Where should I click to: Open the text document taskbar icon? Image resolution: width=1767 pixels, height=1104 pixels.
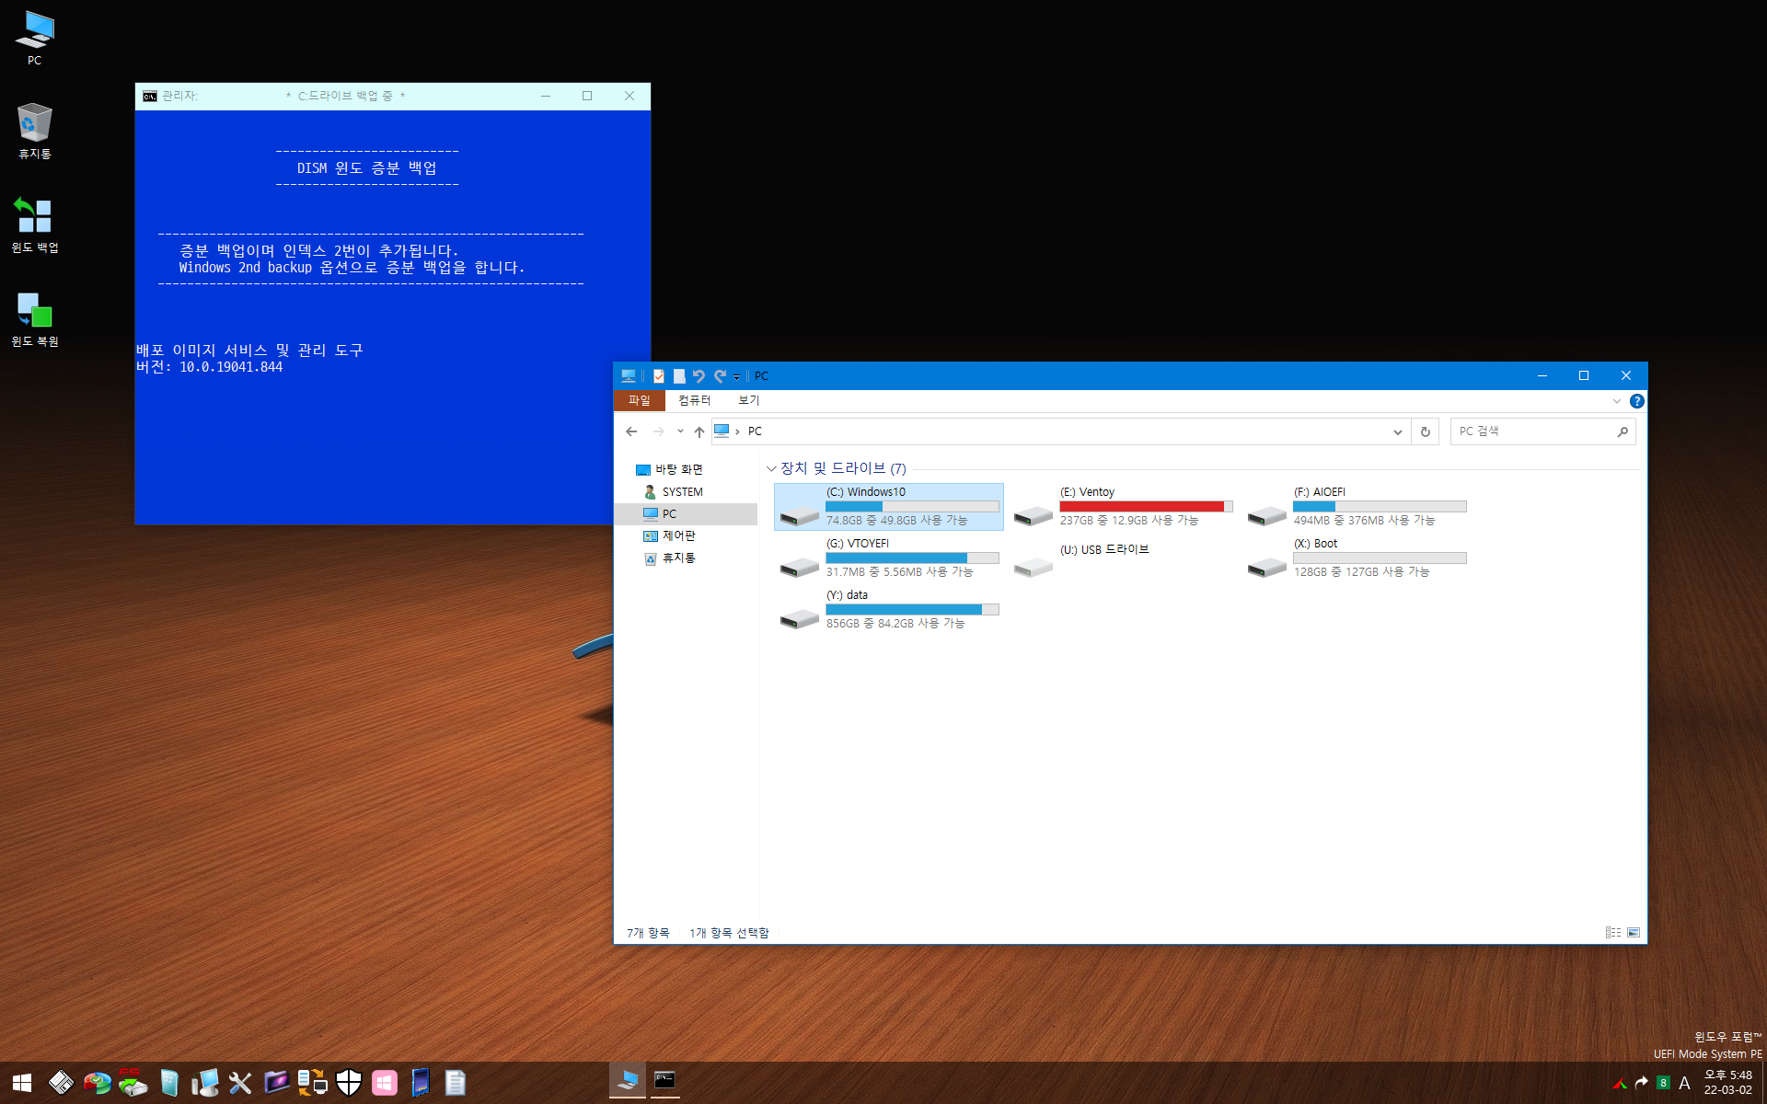(x=456, y=1083)
